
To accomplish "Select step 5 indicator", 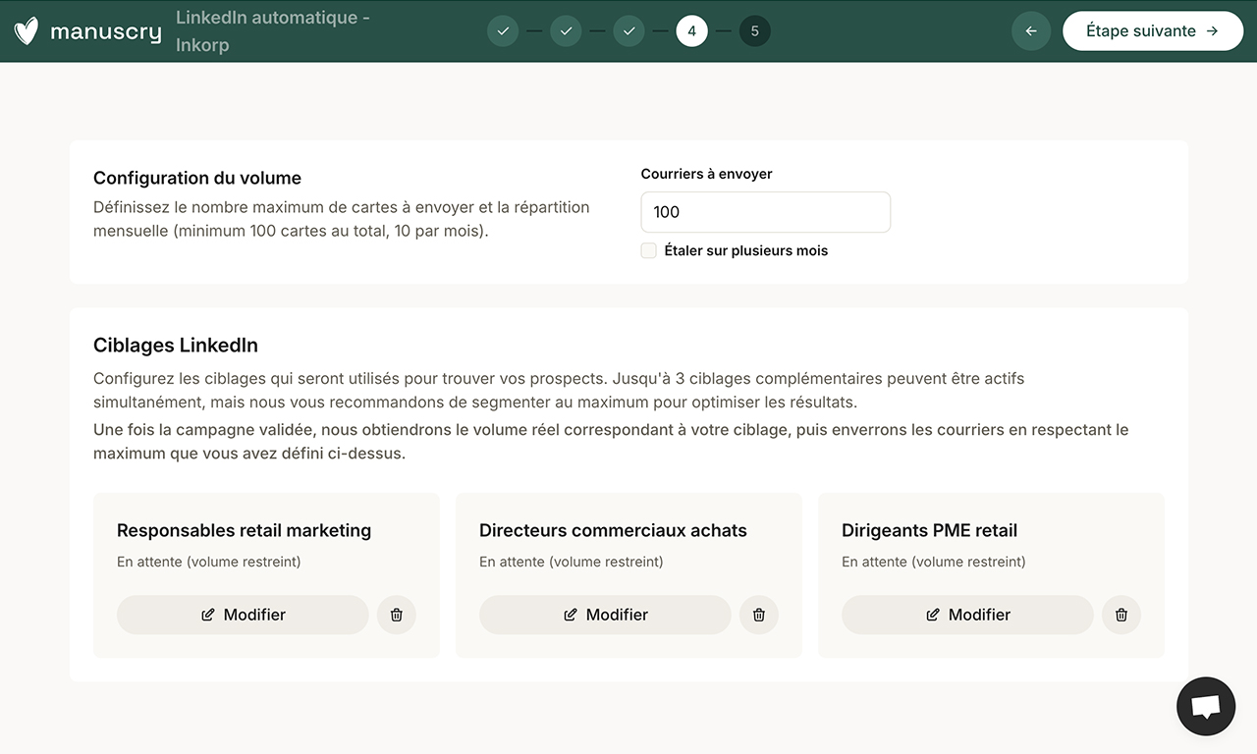I will click(x=755, y=30).
